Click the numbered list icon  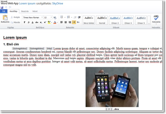69,17
